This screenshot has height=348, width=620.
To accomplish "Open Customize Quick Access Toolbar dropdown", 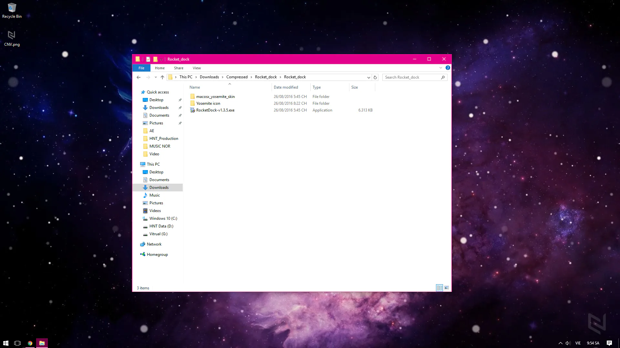I will coord(161,59).
